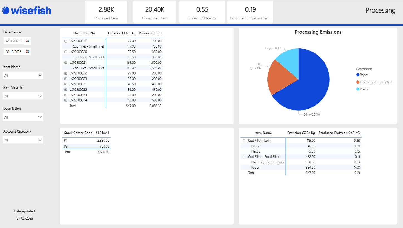Expand document LSP2500022 row
403x228 pixels.
[66, 73]
